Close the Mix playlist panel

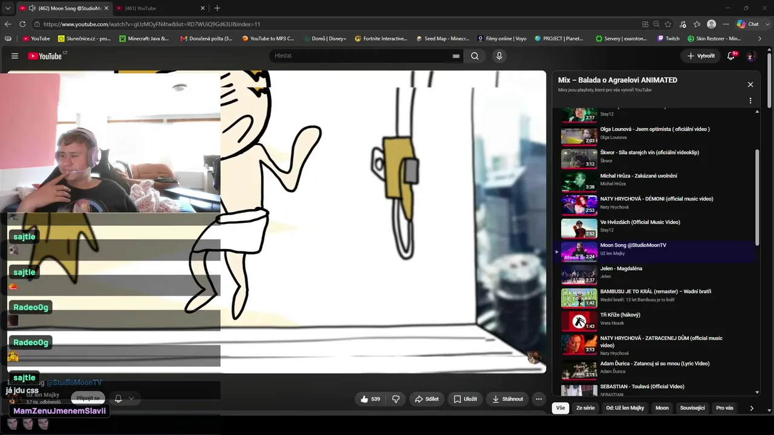[x=750, y=85]
